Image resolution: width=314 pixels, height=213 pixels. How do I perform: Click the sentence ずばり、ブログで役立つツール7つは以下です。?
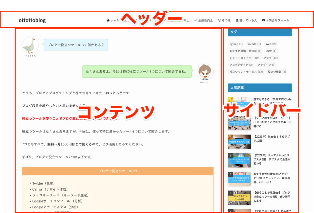[57, 157]
